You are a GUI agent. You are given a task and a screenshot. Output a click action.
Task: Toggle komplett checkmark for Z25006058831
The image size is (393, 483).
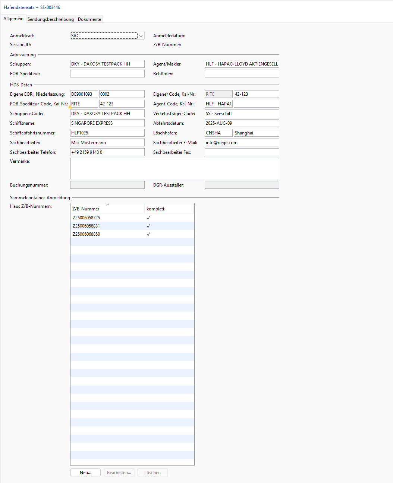pos(148,226)
